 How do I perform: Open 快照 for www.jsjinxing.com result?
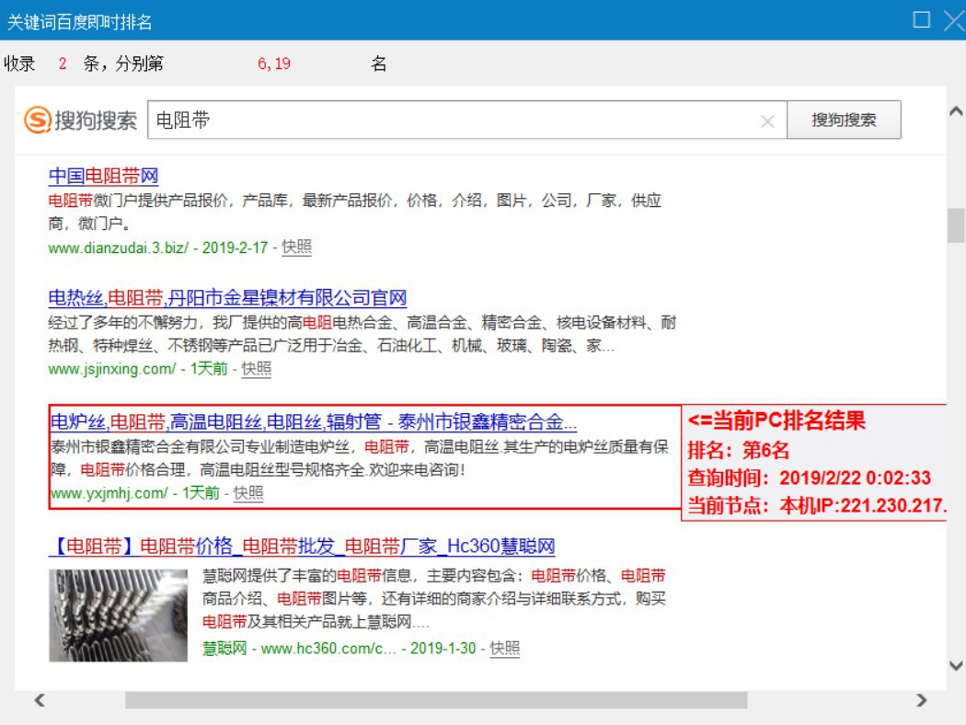[x=257, y=369]
